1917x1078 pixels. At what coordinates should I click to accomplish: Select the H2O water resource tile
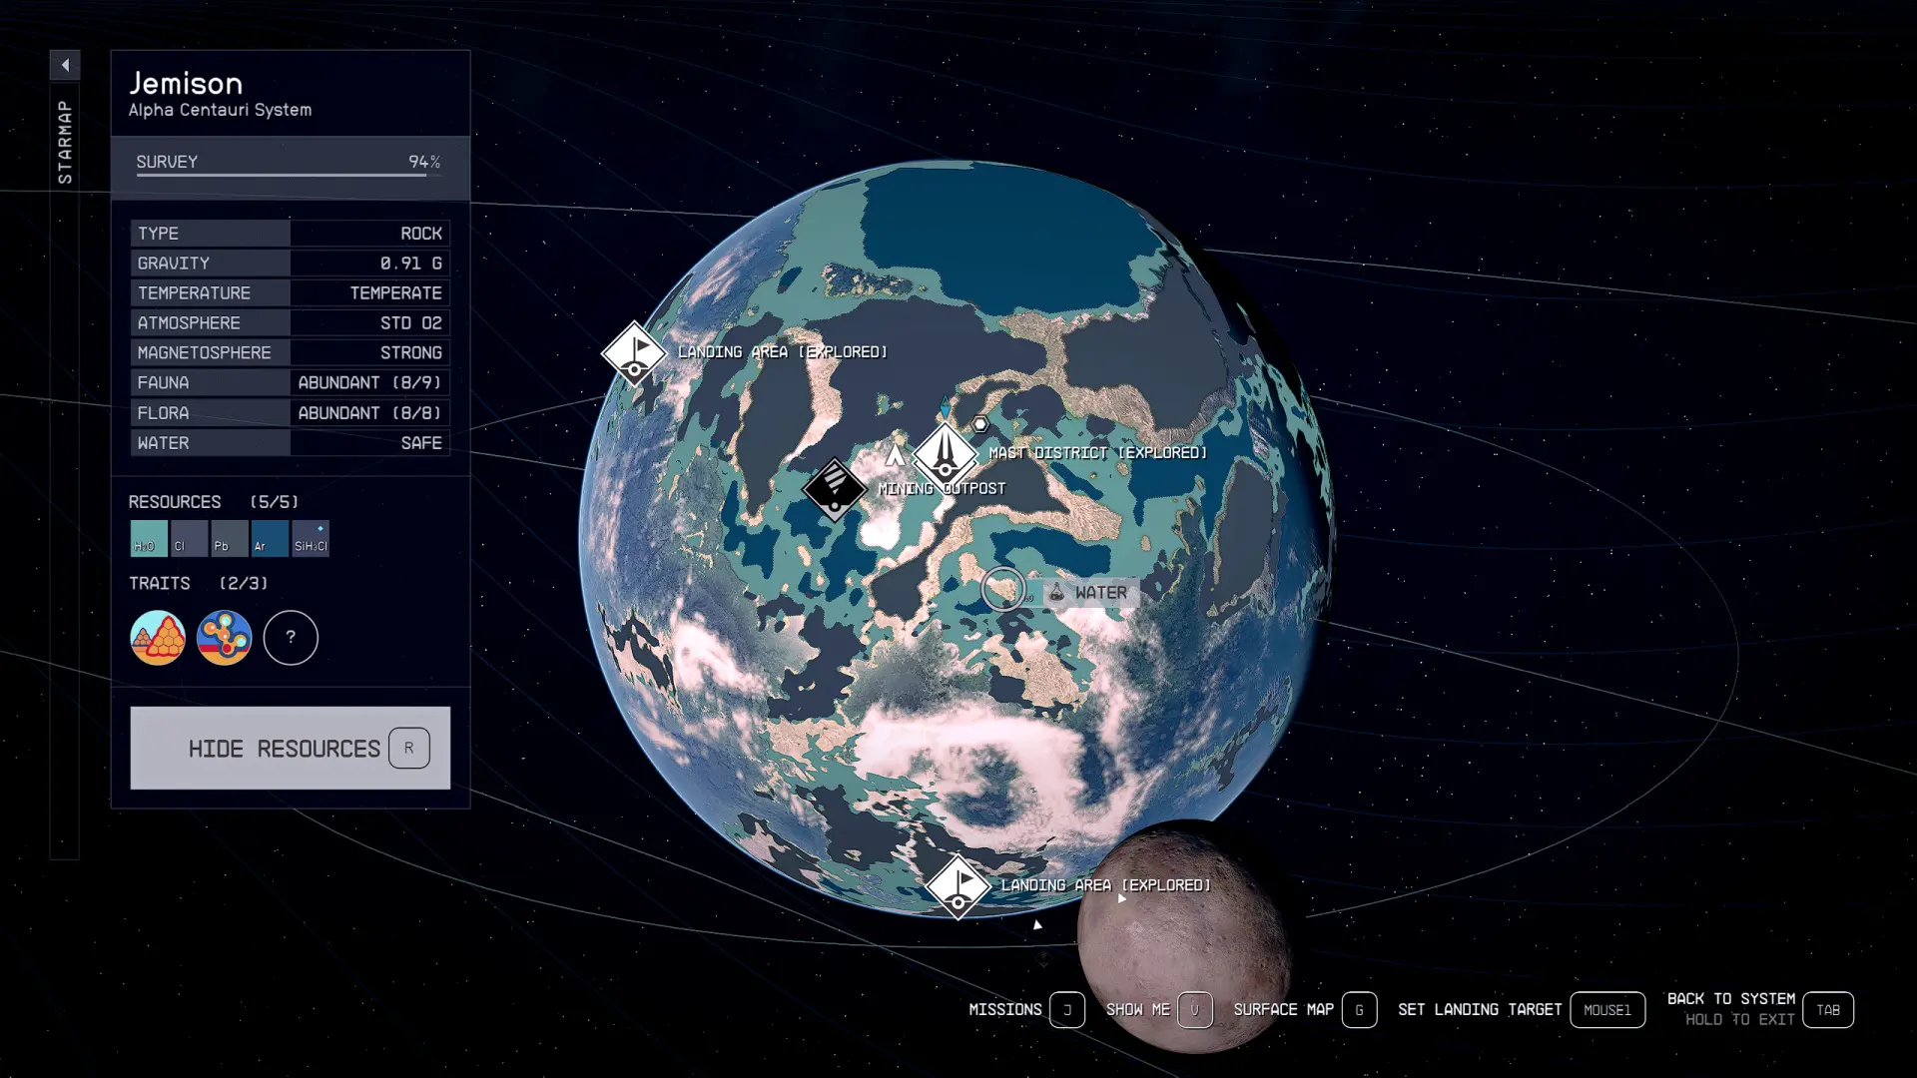[149, 538]
